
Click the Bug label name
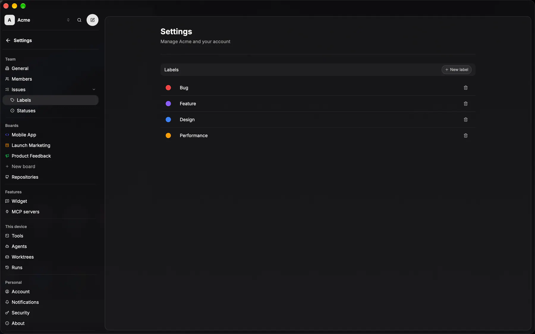(184, 88)
